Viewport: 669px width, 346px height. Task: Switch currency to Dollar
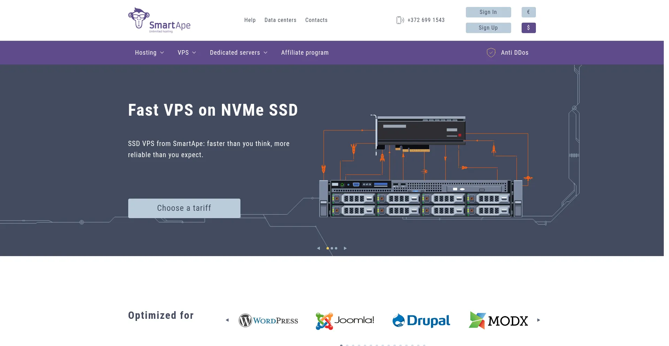[x=529, y=28]
